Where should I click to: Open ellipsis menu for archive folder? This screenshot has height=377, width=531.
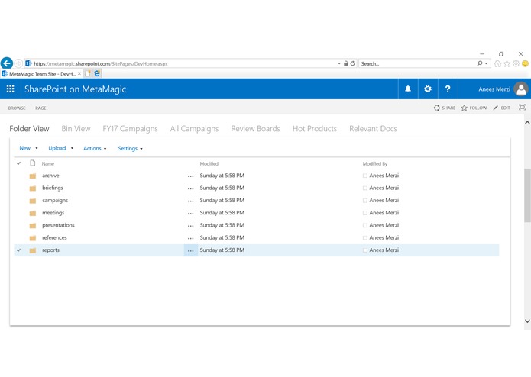tap(191, 176)
